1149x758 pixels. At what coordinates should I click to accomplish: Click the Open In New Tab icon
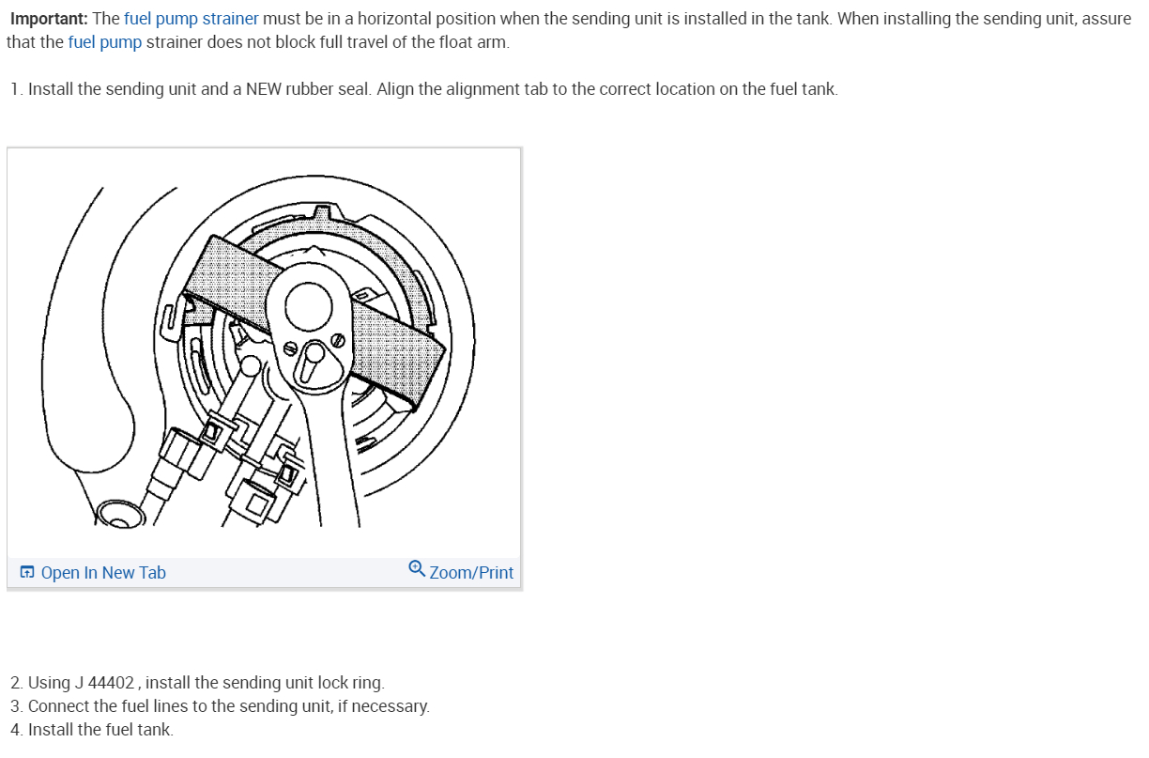27,572
